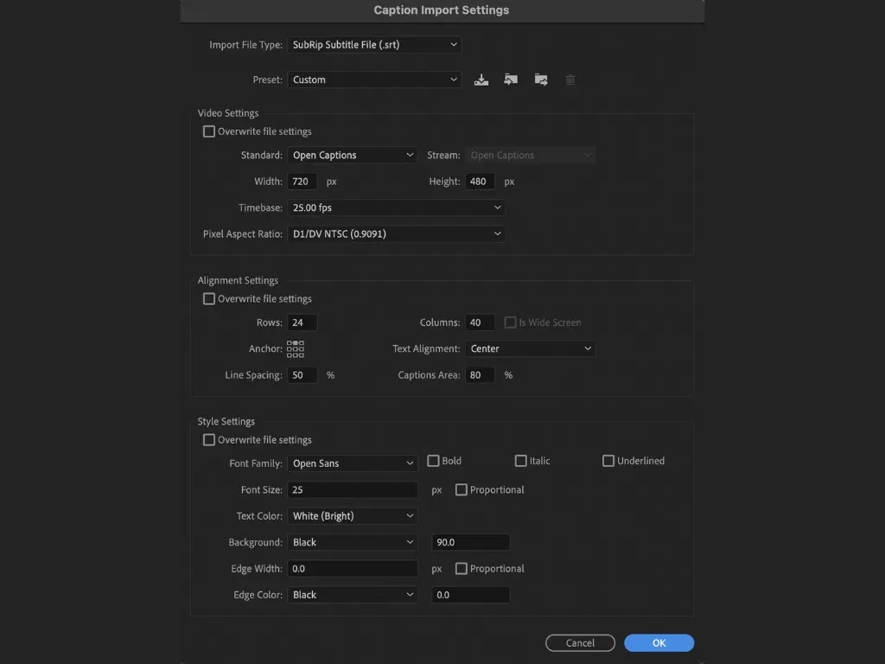Image resolution: width=885 pixels, height=664 pixels.
Task: Open the Preset dropdown showing Custom
Action: 374,80
